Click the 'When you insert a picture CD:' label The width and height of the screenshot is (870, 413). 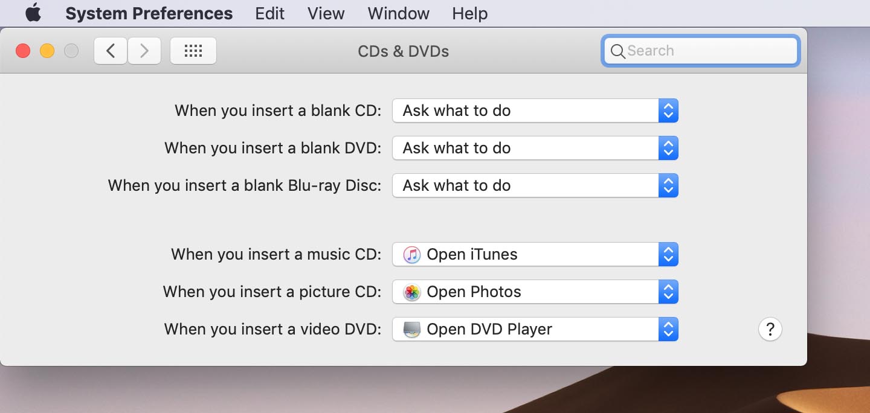coord(272,292)
